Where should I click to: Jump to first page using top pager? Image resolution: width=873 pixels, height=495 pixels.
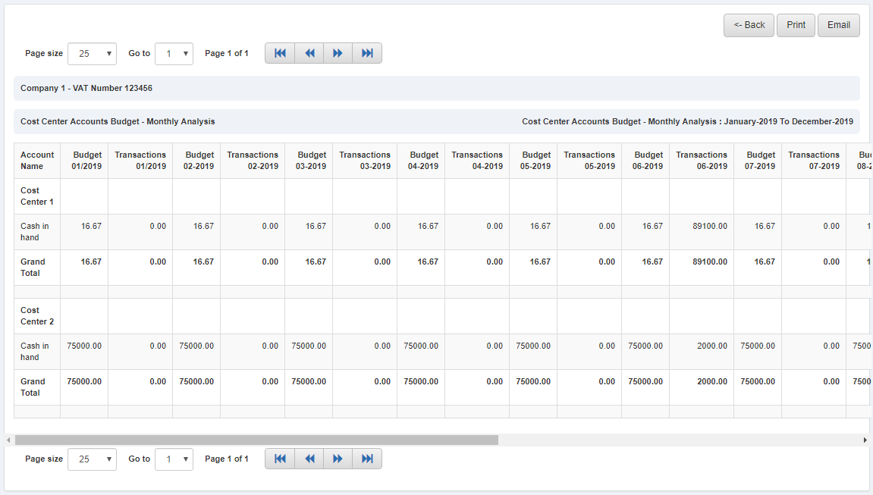point(280,52)
